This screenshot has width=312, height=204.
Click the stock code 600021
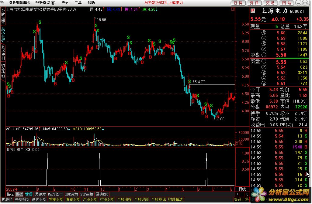pyautogui.click(x=297, y=11)
